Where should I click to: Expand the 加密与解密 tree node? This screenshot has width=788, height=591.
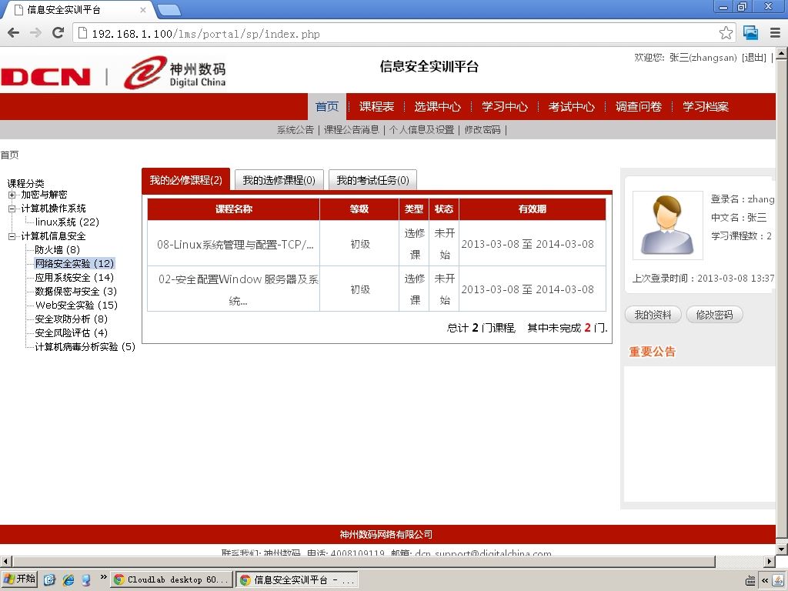[x=12, y=195]
